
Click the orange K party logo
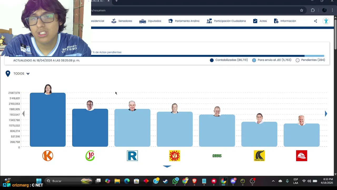pos(48,156)
